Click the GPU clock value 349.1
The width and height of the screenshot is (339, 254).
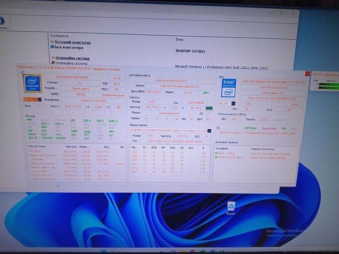[234, 119]
